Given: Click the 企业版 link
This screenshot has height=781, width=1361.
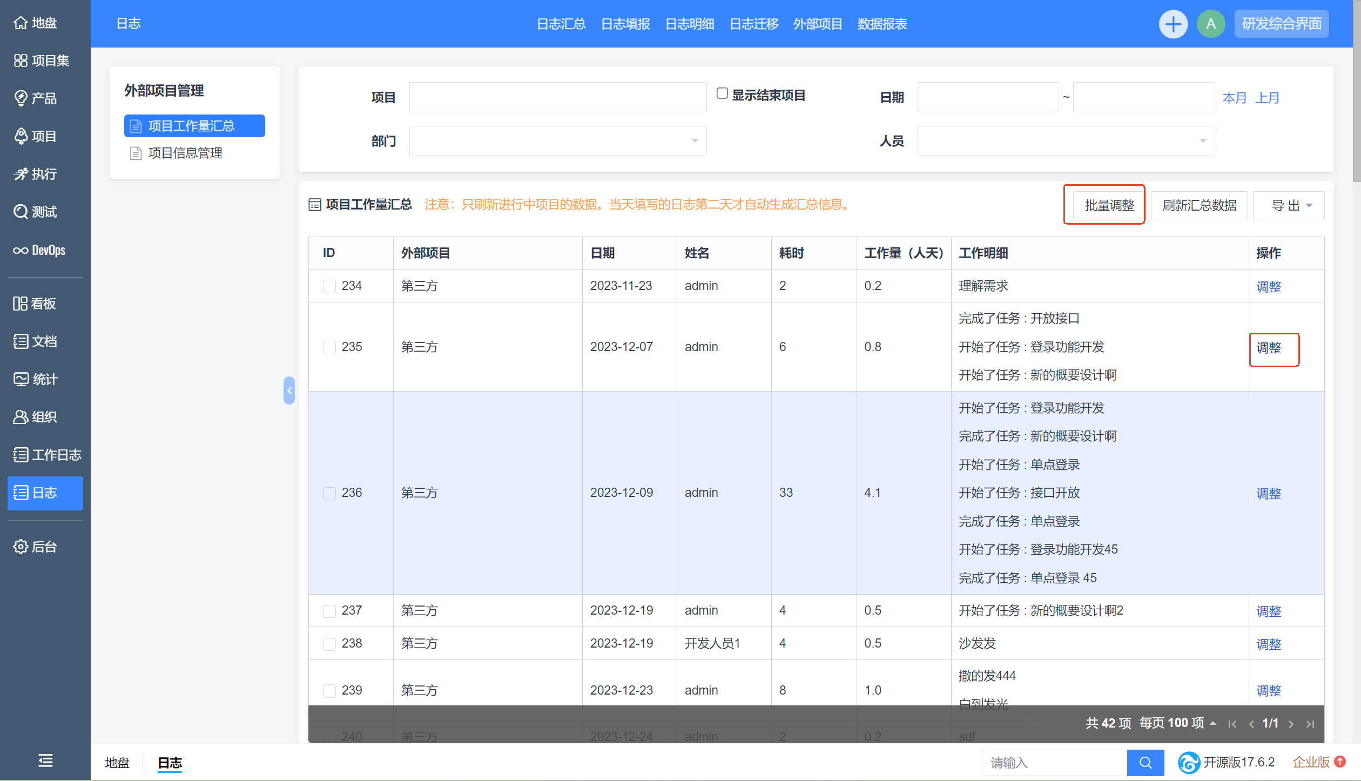Looking at the screenshot, I should click(1311, 762).
